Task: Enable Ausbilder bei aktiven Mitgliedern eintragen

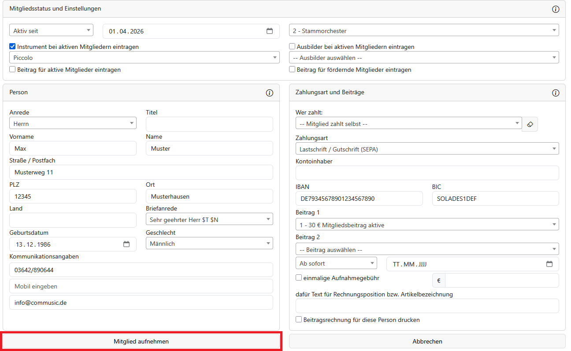Action: 292,47
